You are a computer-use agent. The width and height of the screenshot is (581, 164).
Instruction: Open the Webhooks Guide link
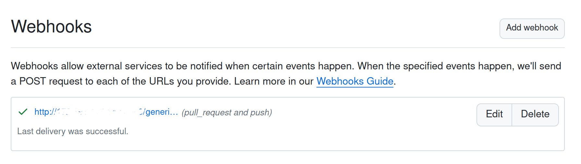[355, 81]
